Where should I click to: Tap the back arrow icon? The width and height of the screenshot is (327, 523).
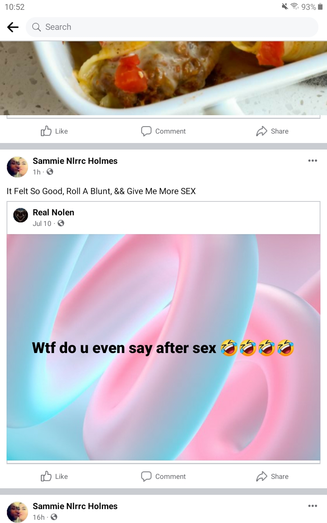tap(13, 27)
